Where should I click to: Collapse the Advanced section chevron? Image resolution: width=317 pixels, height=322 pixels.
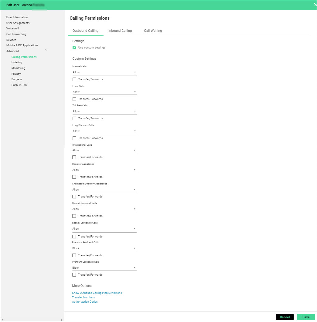click(45, 50)
